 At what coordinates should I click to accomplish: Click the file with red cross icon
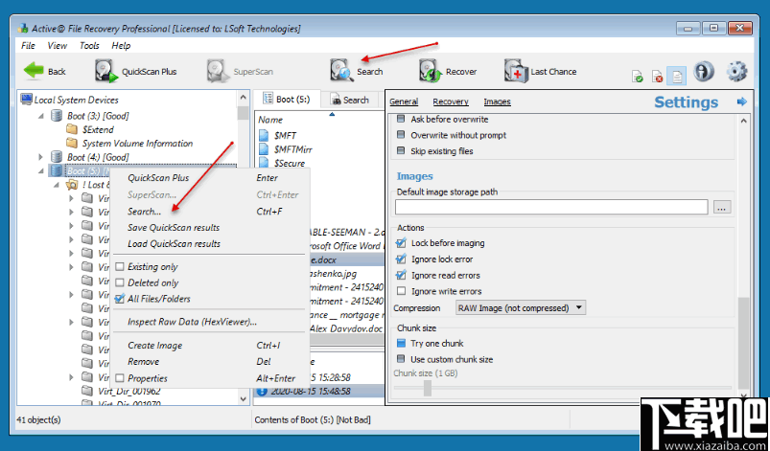657,77
